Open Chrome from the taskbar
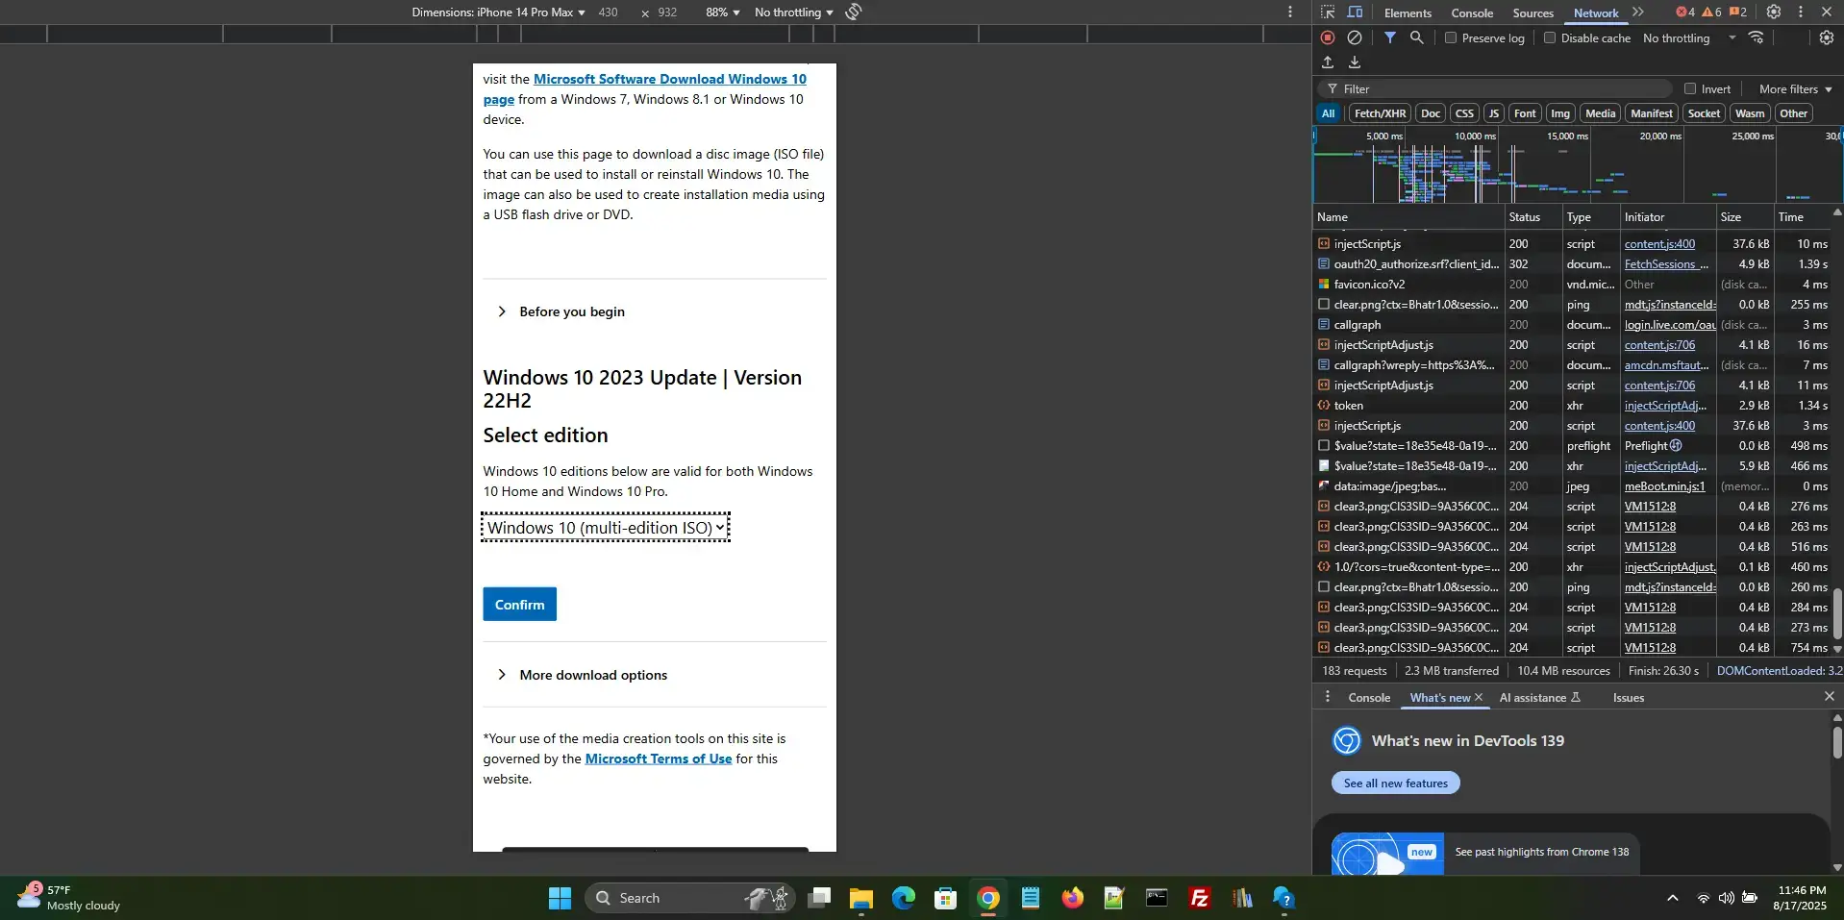1844x920 pixels. point(988,898)
